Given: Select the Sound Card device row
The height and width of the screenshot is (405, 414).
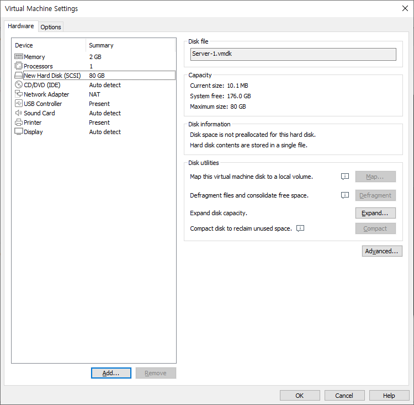Looking at the screenshot, I should [x=94, y=113].
